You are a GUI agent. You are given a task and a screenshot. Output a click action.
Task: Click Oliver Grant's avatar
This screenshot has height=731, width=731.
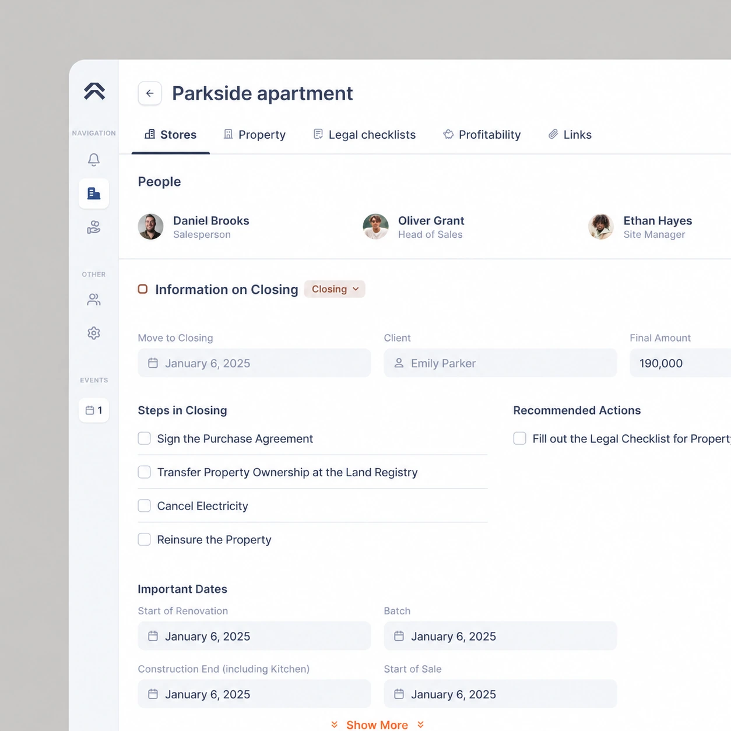[x=375, y=227]
